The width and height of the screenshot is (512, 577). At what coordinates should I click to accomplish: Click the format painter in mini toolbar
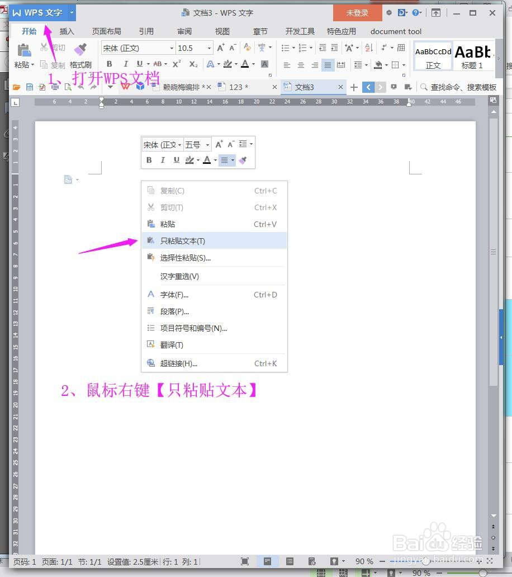coord(243,160)
